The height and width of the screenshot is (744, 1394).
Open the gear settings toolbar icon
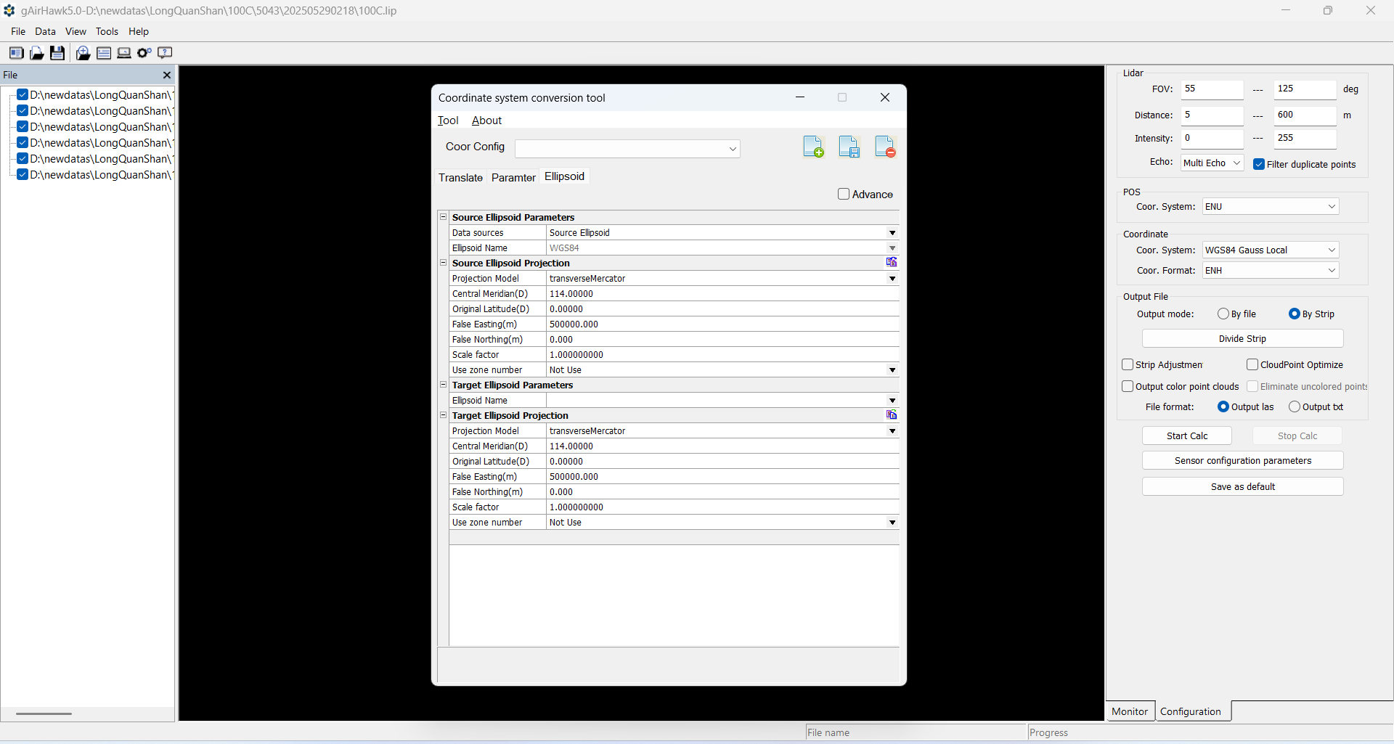[144, 53]
